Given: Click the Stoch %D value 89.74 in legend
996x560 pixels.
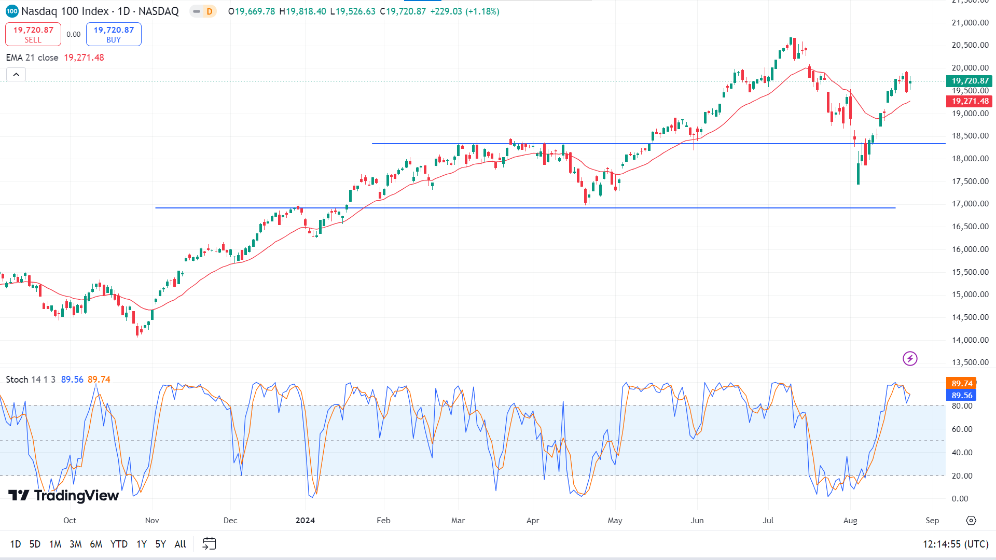Looking at the screenshot, I should (x=99, y=380).
